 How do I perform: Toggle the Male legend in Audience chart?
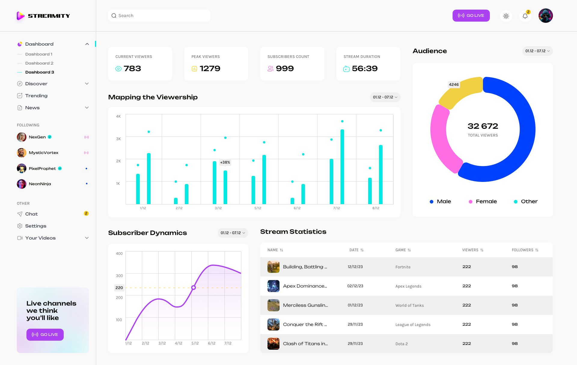440,201
